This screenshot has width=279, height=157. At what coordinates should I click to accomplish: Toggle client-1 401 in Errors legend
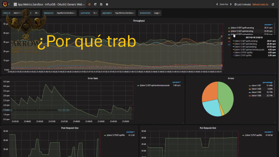pos(256,86)
